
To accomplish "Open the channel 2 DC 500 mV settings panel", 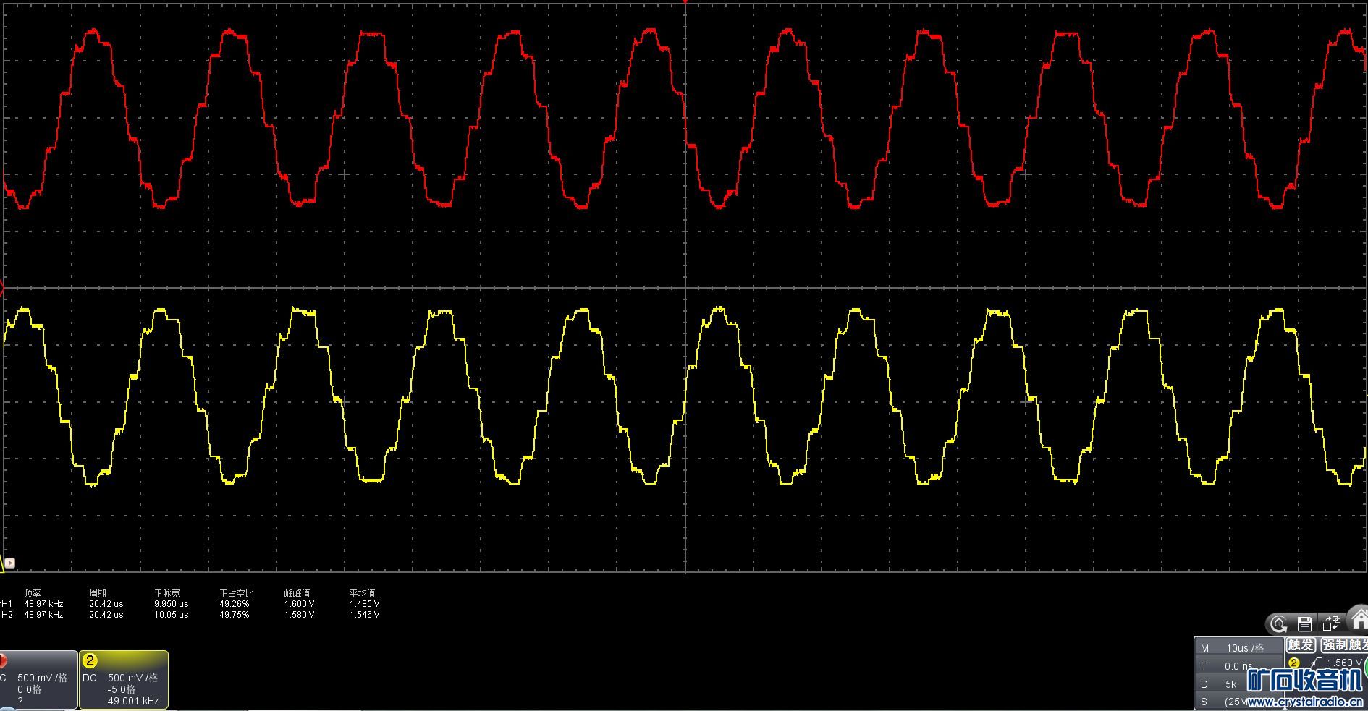I will [x=123, y=680].
